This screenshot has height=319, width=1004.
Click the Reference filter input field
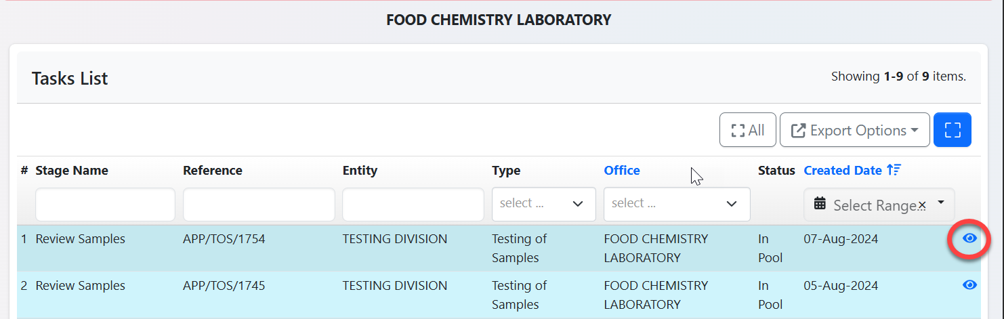click(259, 205)
